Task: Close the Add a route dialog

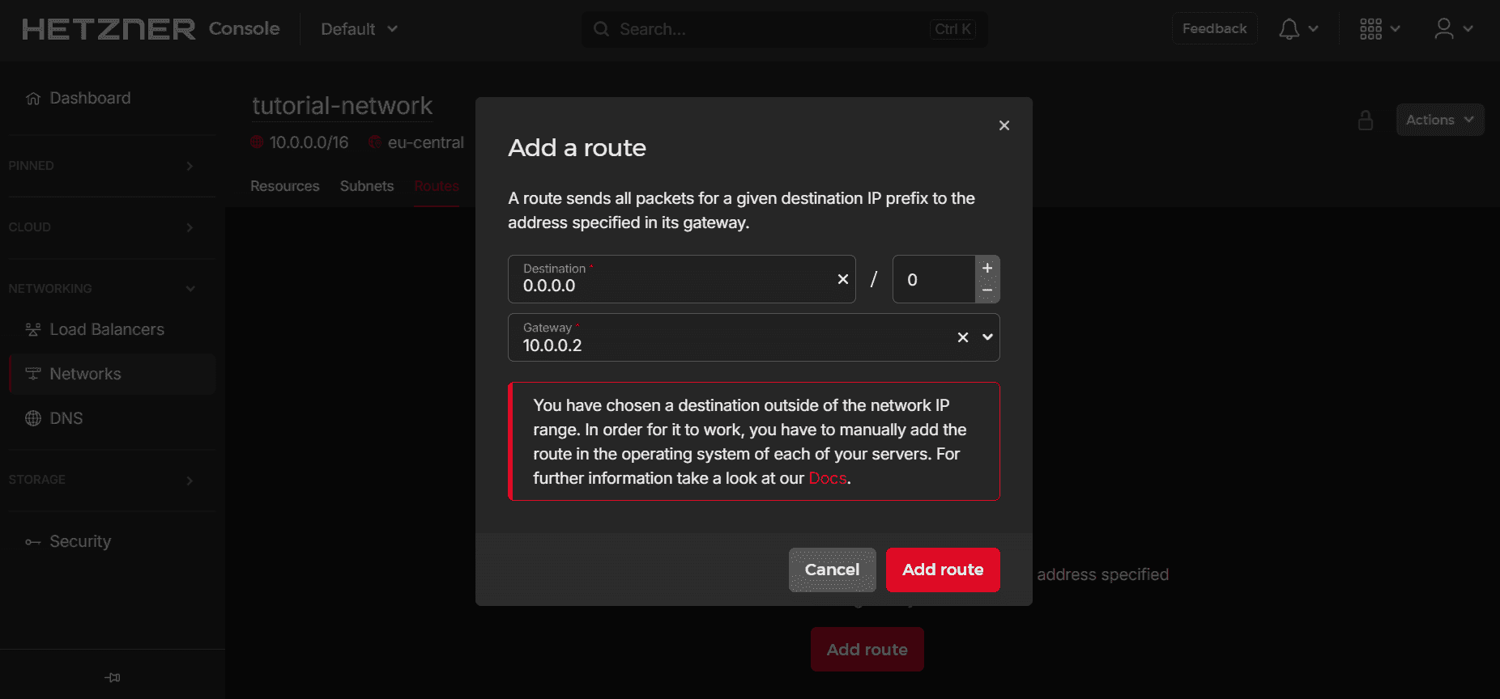Action: click(x=1004, y=125)
